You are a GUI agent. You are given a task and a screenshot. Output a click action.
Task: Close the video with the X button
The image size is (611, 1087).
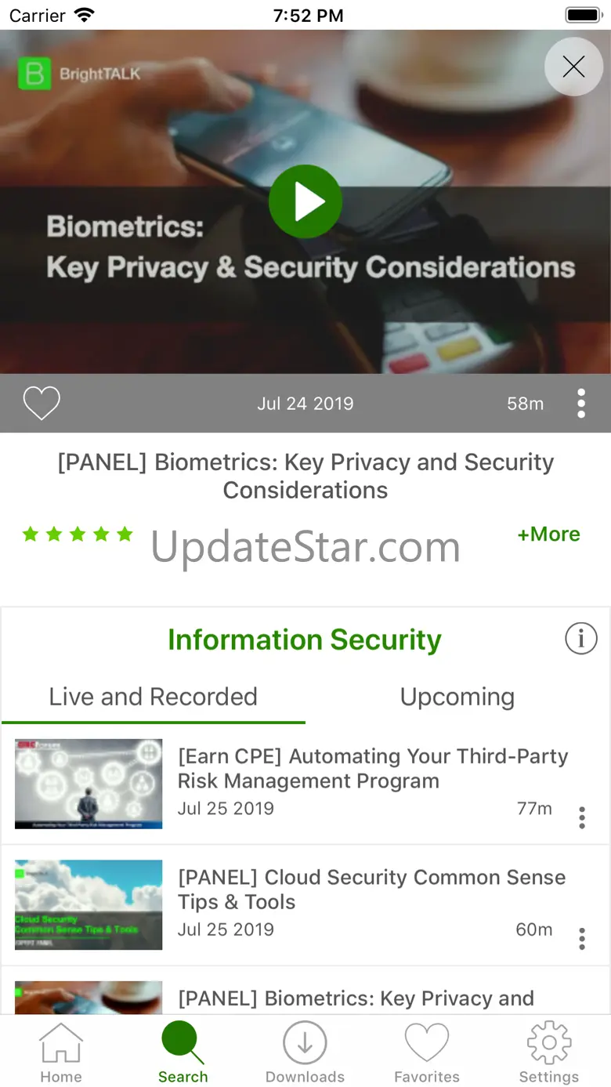(x=573, y=67)
